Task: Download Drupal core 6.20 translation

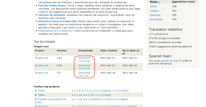Action: [84, 66]
